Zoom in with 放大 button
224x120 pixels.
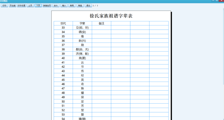pos(56,6)
